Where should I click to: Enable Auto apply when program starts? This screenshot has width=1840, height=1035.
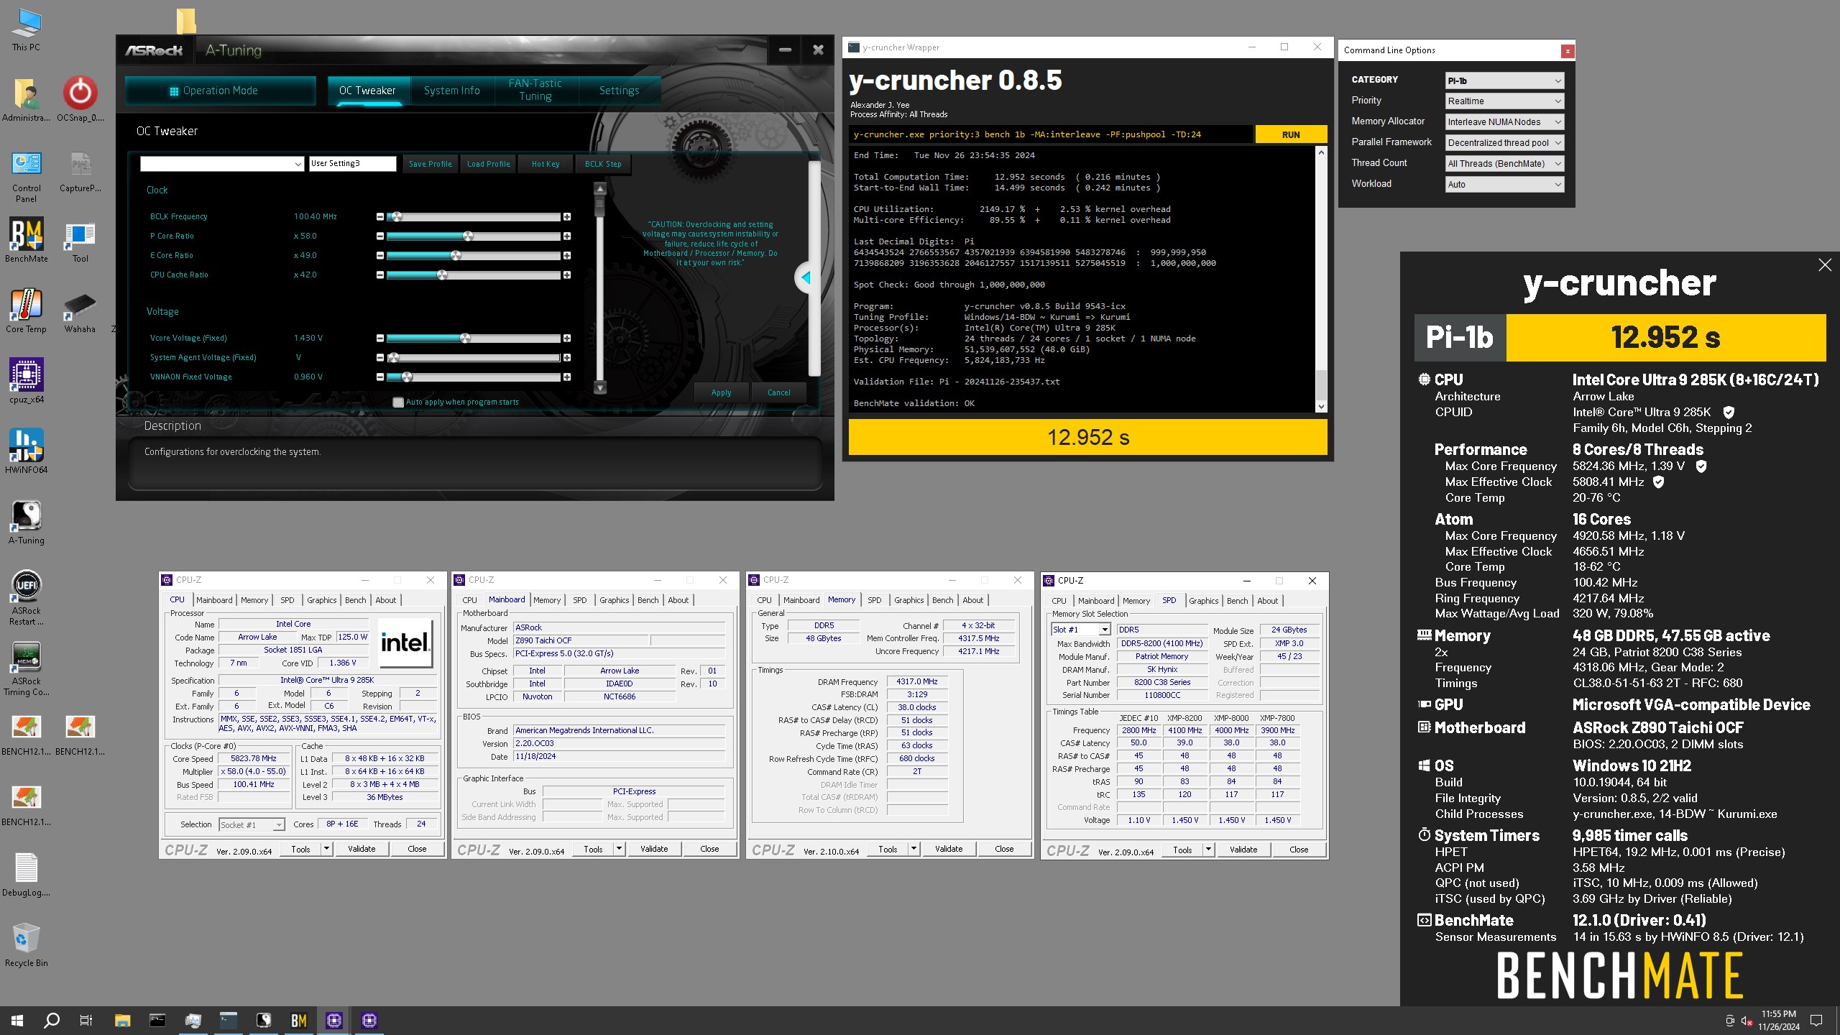(x=398, y=402)
